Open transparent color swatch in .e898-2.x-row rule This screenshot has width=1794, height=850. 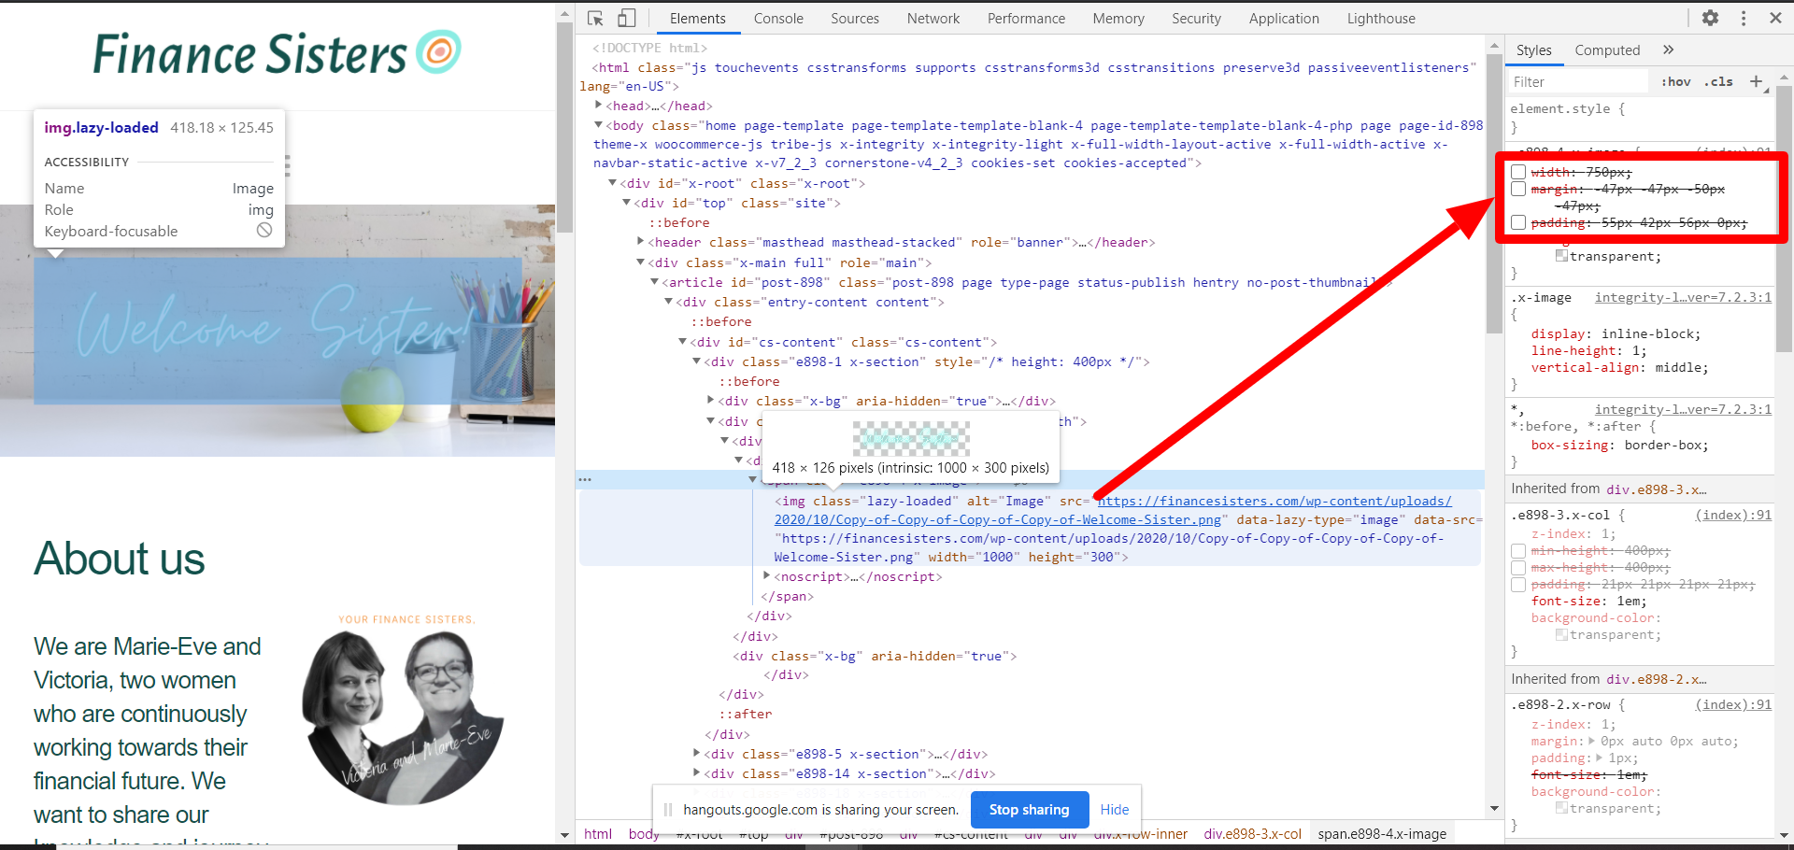click(x=1561, y=809)
